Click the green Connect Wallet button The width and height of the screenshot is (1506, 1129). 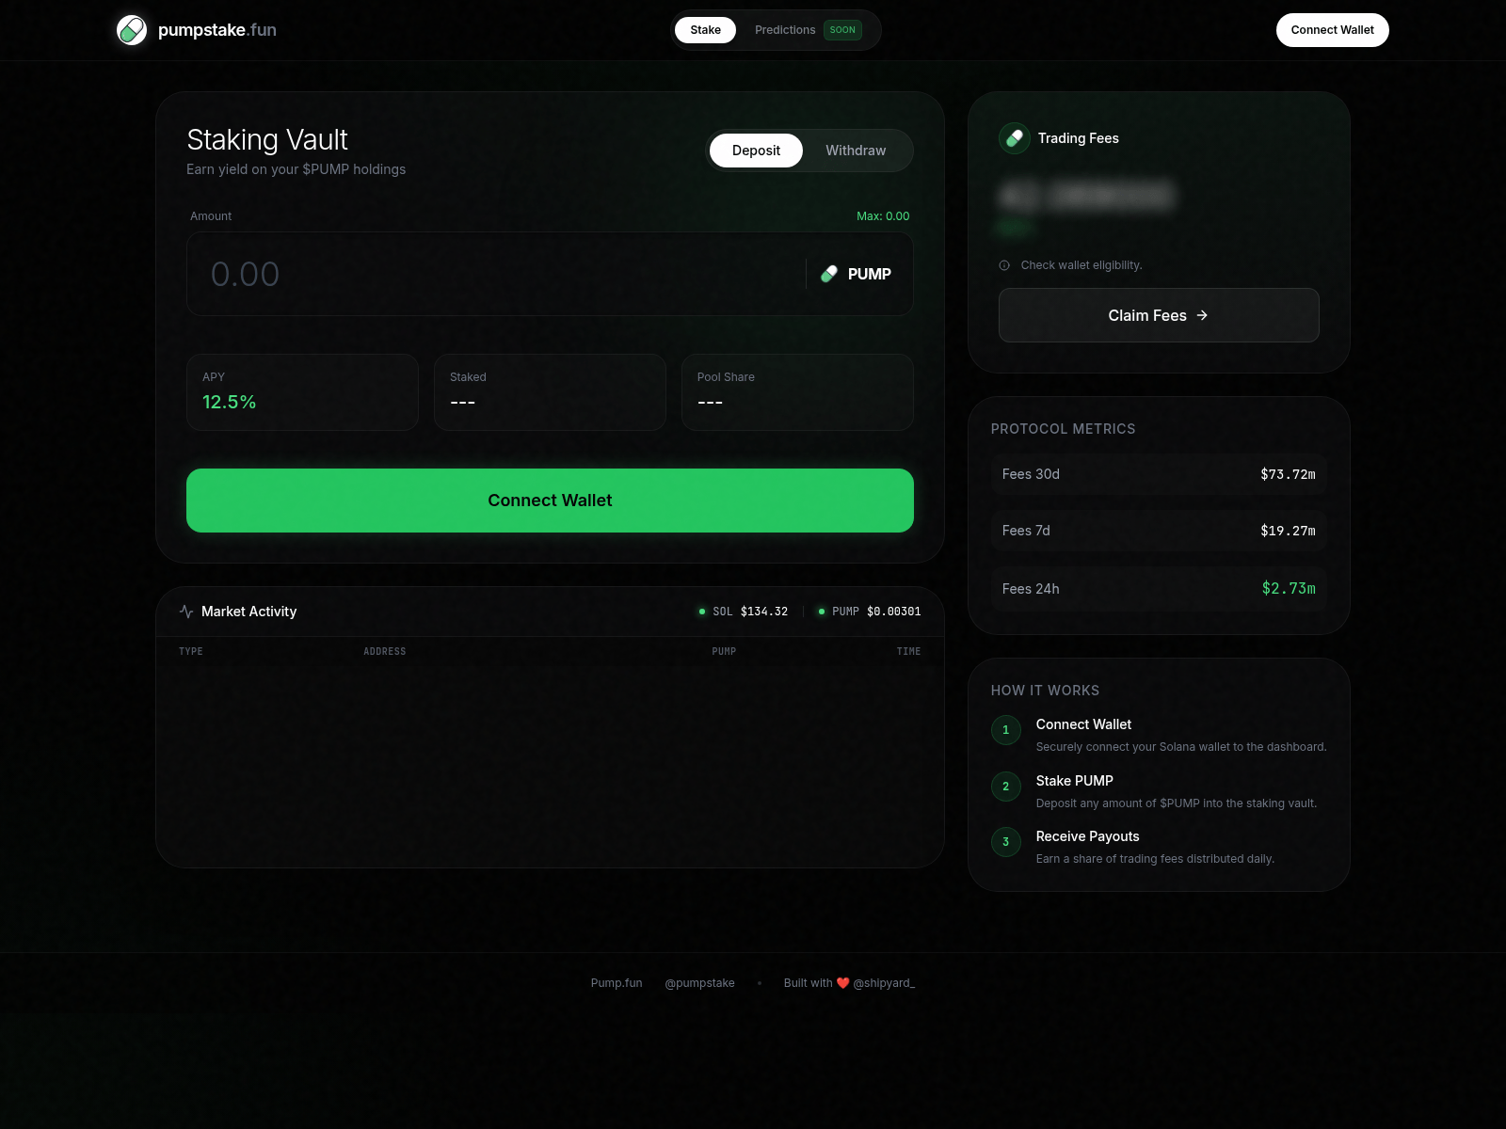pos(550,501)
